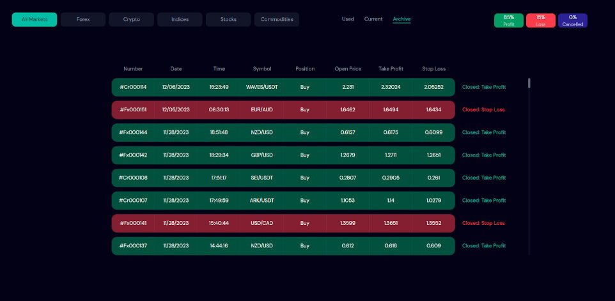Select the All Markets filter tab
615x301 pixels.
pos(35,20)
